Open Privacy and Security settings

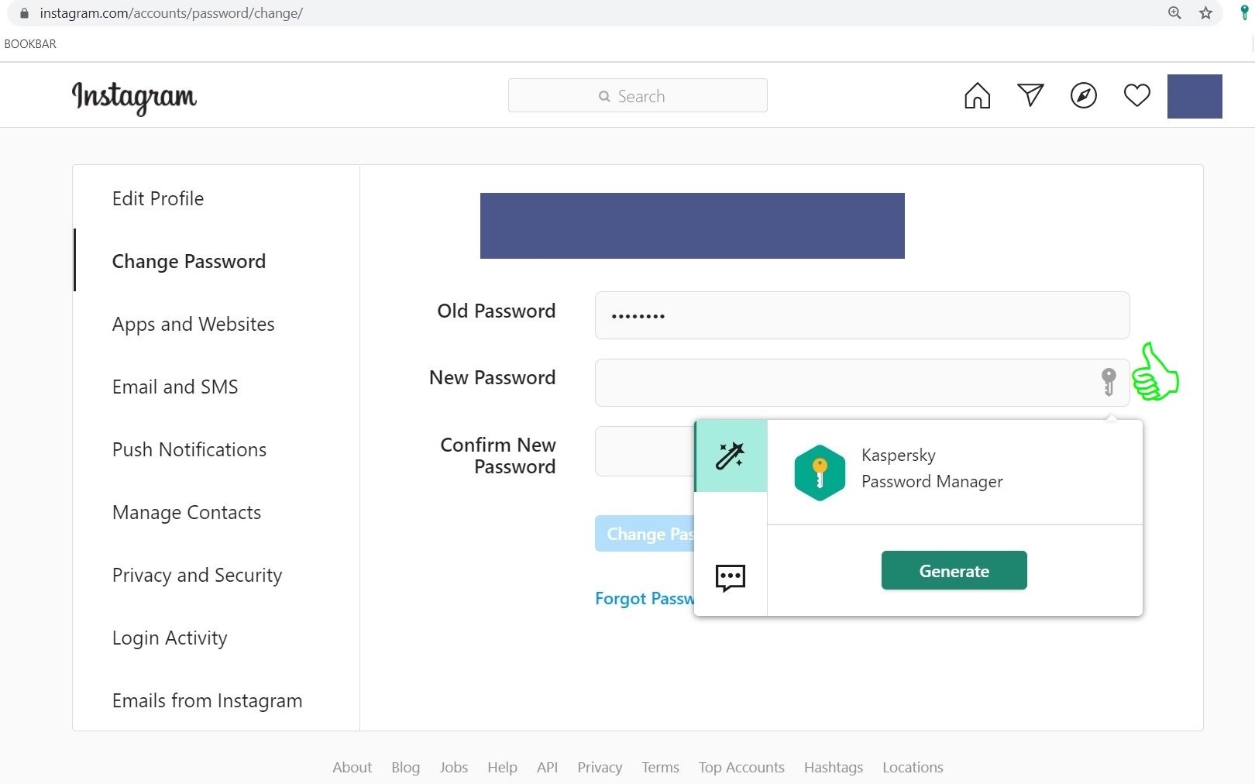click(x=197, y=575)
